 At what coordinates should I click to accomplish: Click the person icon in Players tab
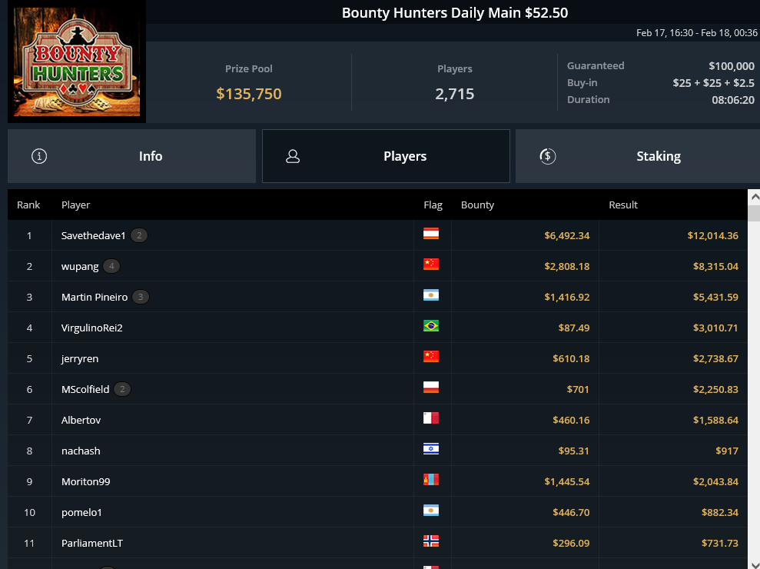coord(293,156)
